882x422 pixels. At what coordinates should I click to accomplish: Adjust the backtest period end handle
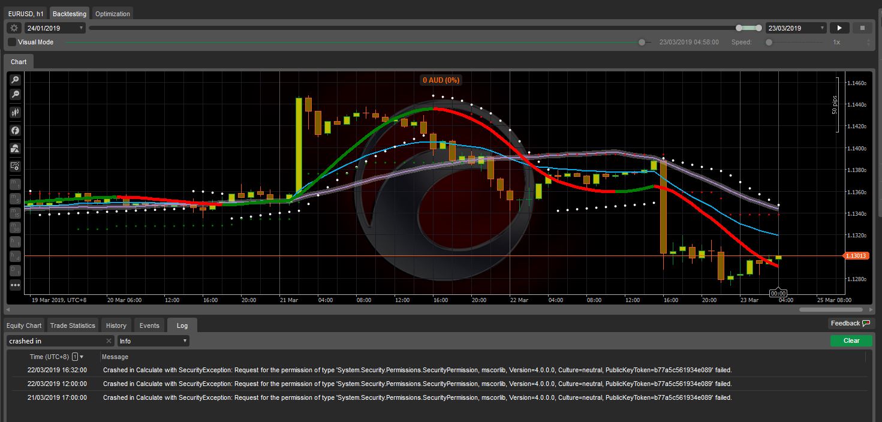759,28
